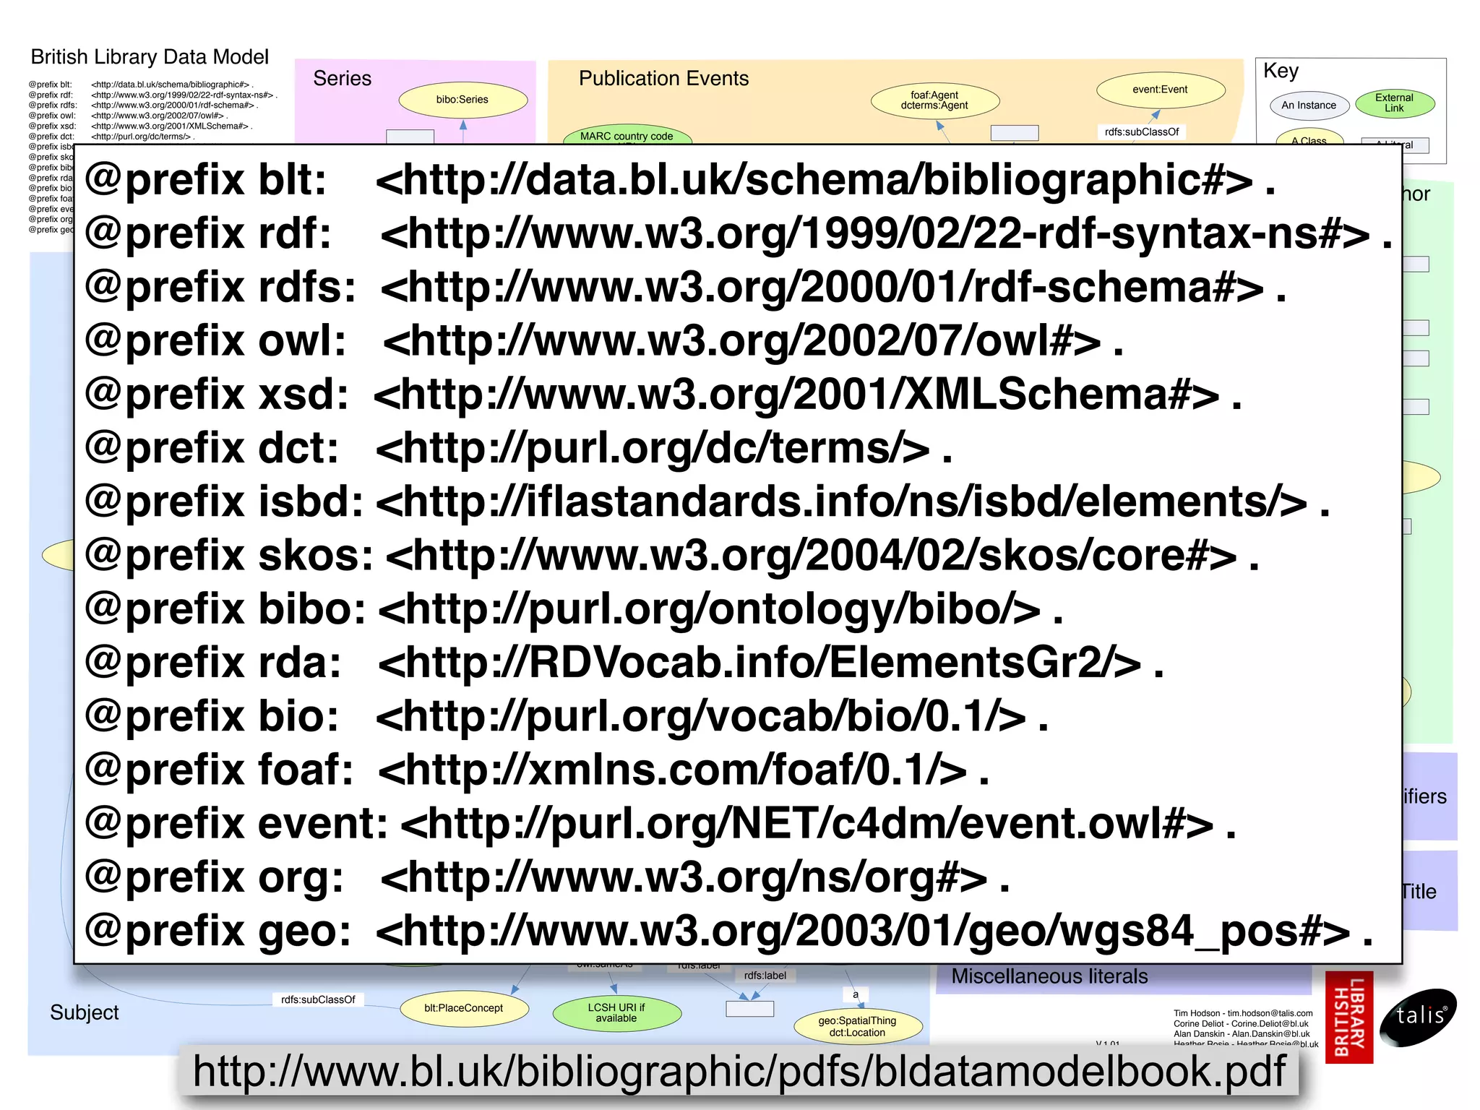Click Corine Deliot contact email line
The height and width of the screenshot is (1110, 1480).
tap(1241, 1024)
